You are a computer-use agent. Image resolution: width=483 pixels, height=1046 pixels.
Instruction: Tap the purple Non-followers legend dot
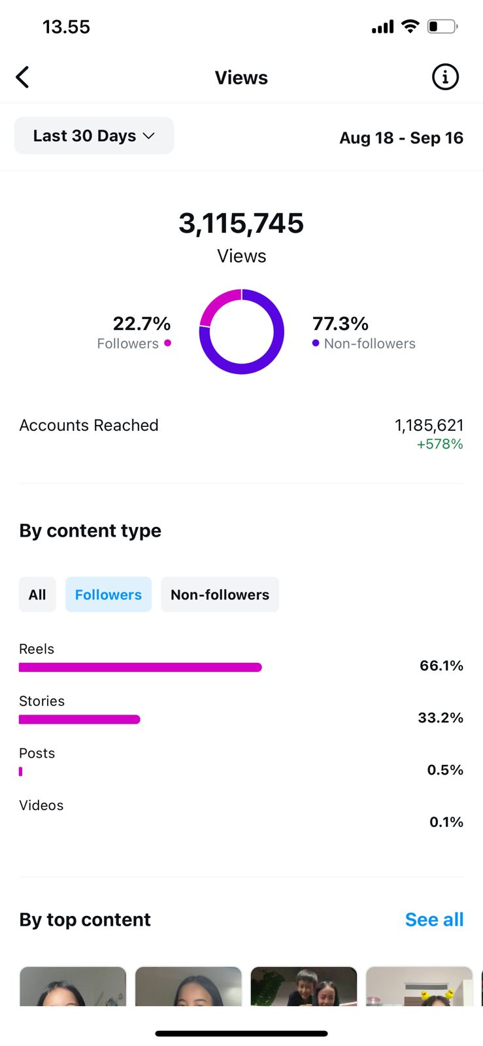pyautogui.click(x=316, y=343)
